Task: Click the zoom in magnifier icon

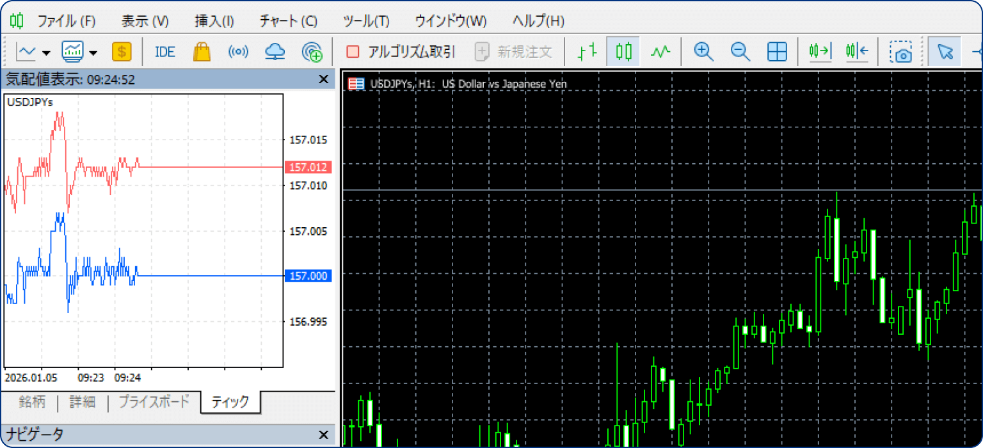Action: (x=703, y=52)
